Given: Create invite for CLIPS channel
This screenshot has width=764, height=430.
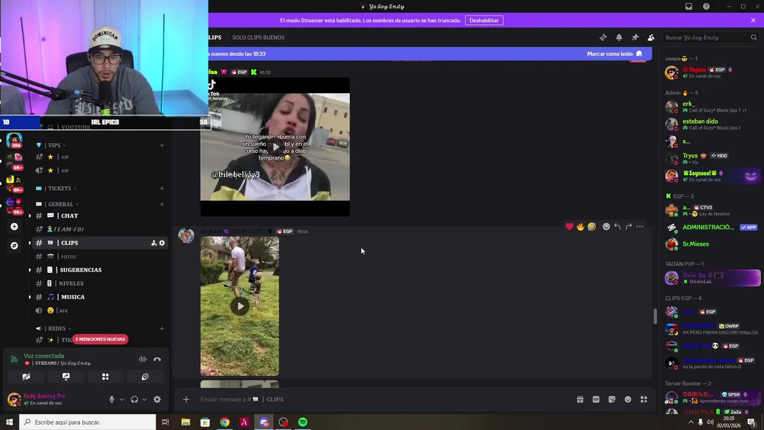Looking at the screenshot, I should tap(153, 243).
